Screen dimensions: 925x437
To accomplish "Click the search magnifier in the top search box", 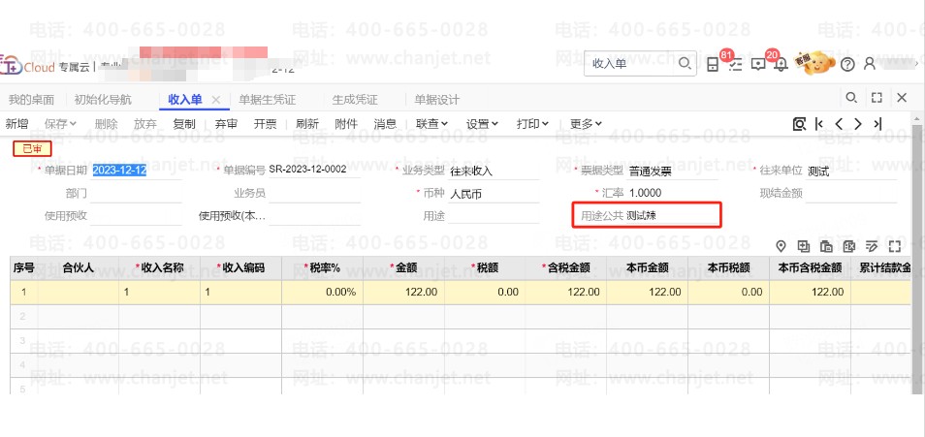I will [x=685, y=64].
